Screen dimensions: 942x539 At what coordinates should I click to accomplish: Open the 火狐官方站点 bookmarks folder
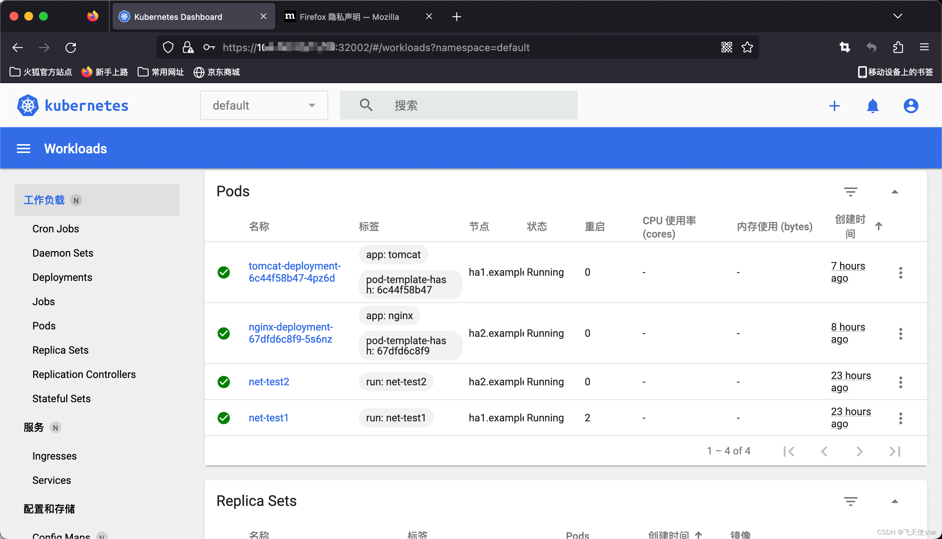(x=41, y=72)
